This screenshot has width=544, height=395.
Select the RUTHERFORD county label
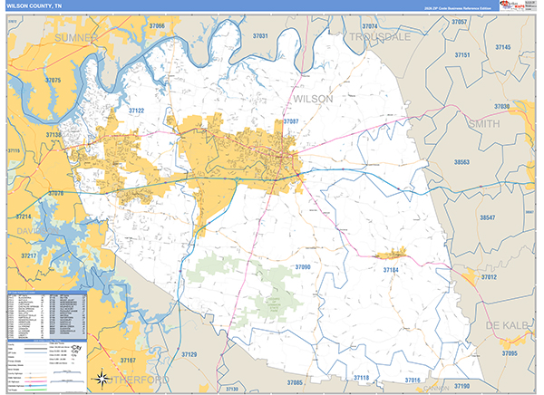point(136,380)
